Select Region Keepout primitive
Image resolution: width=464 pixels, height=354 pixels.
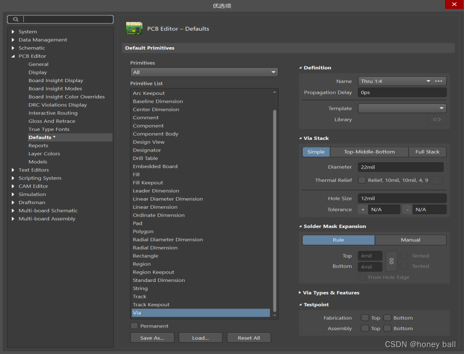pos(201,272)
